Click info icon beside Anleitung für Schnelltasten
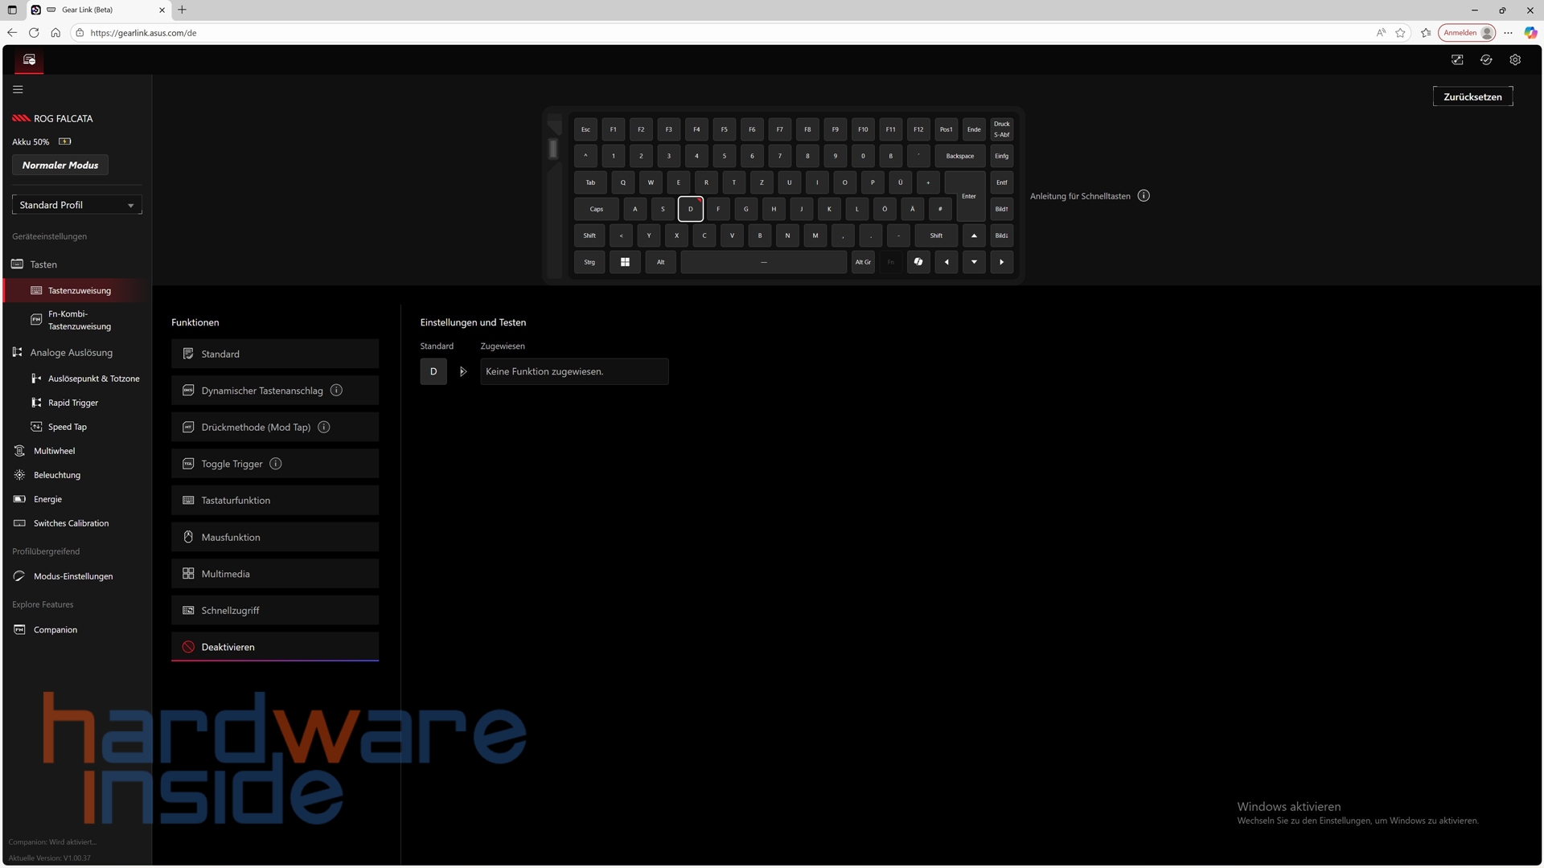The height and width of the screenshot is (868, 1544). click(x=1144, y=196)
